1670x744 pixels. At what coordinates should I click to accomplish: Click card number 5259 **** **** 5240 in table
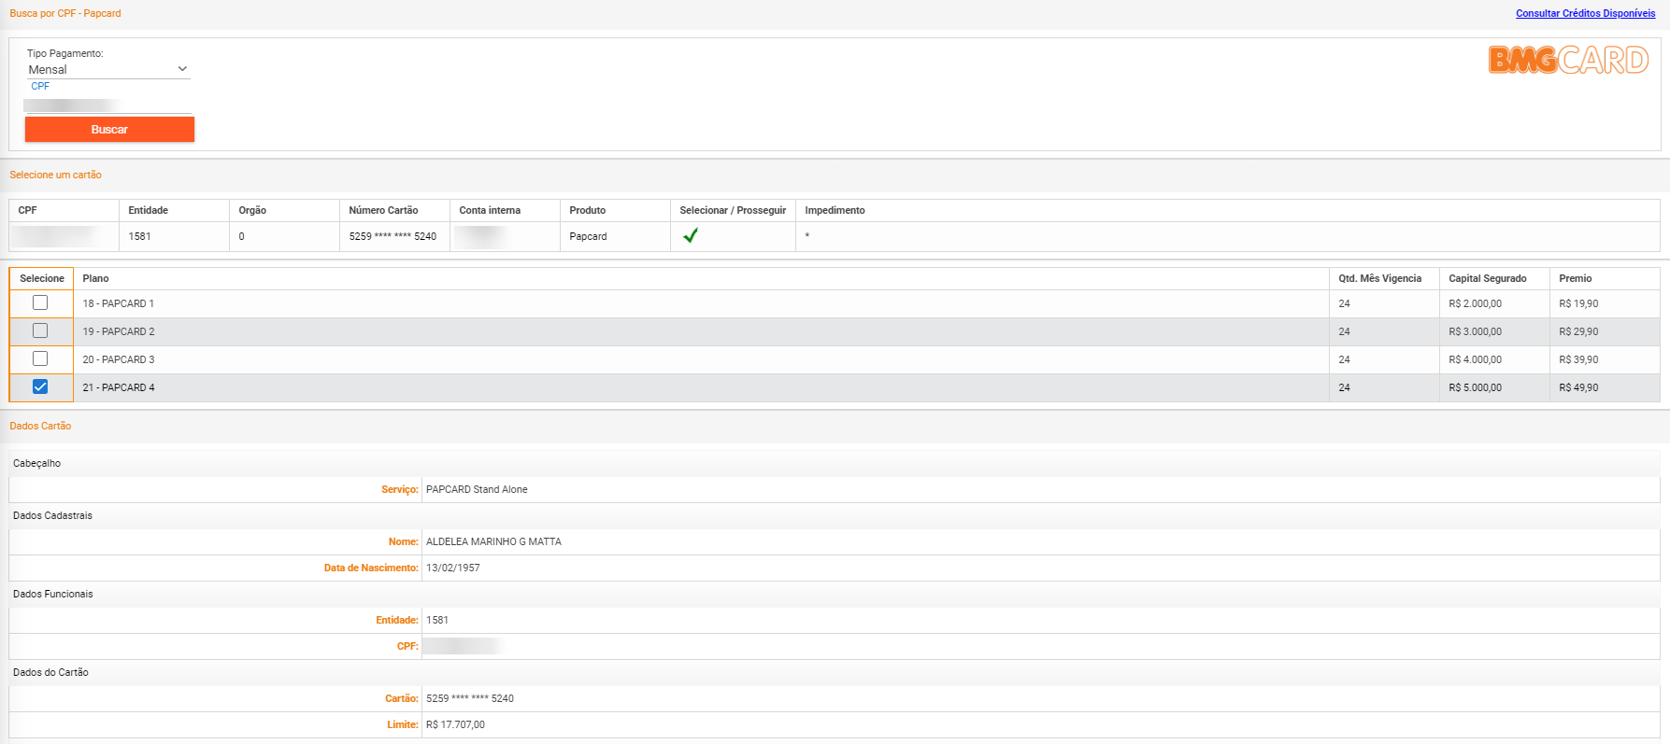[393, 236]
